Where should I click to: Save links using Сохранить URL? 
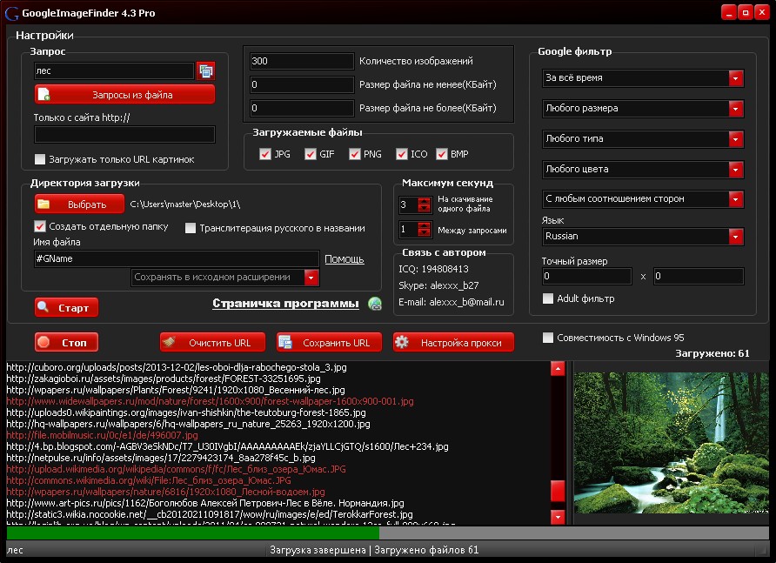[329, 342]
